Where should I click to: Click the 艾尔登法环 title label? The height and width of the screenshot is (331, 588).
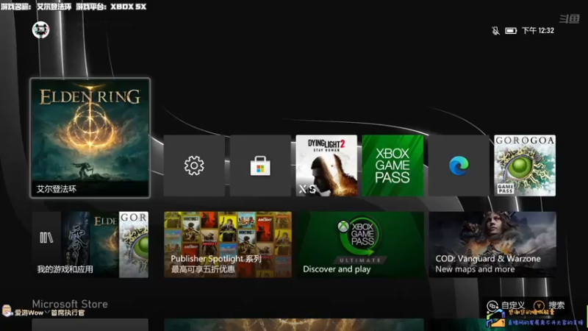tap(57, 189)
